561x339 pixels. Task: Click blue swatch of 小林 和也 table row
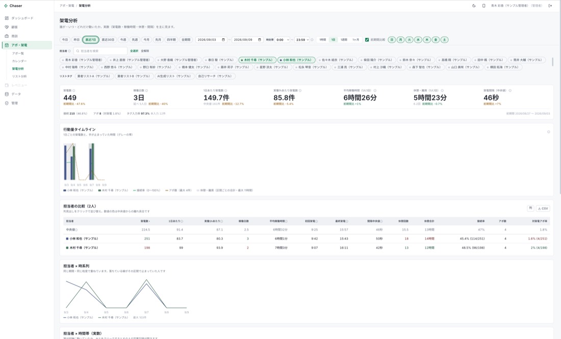click(x=67, y=239)
